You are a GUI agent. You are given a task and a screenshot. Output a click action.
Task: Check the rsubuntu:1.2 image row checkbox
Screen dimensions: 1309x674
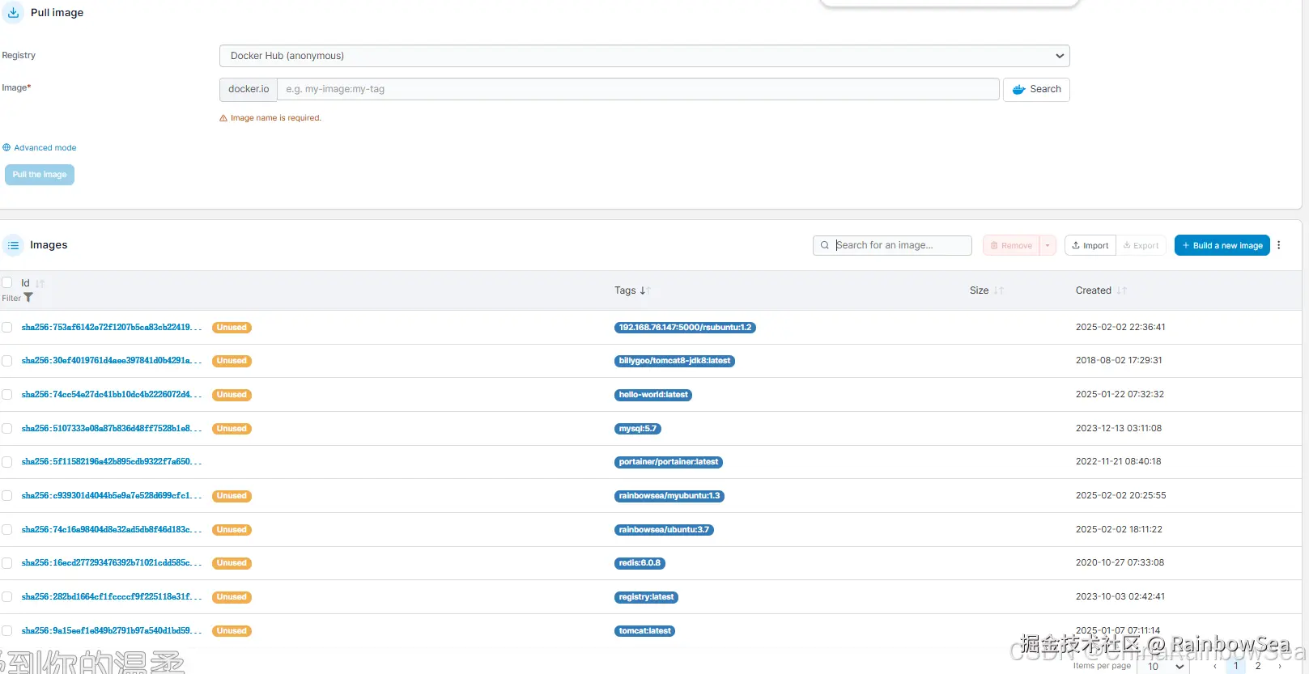tap(7, 328)
